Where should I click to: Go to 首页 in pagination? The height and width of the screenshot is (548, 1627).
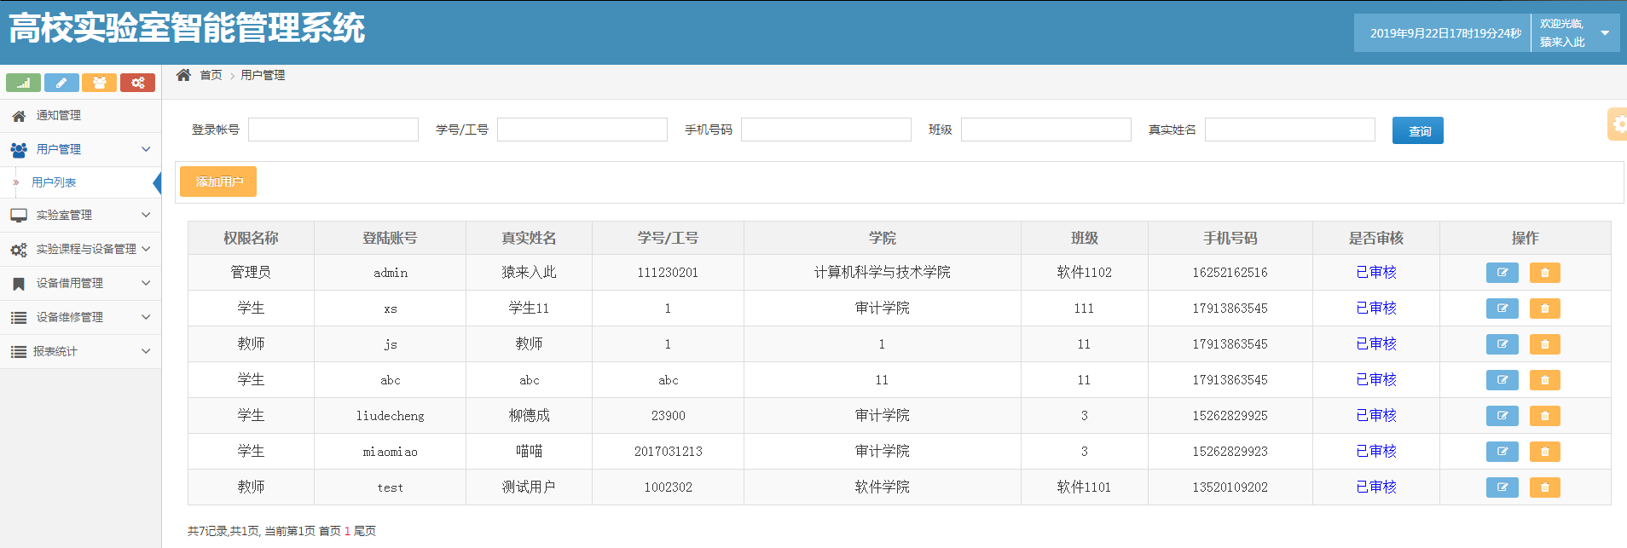coord(329,531)
